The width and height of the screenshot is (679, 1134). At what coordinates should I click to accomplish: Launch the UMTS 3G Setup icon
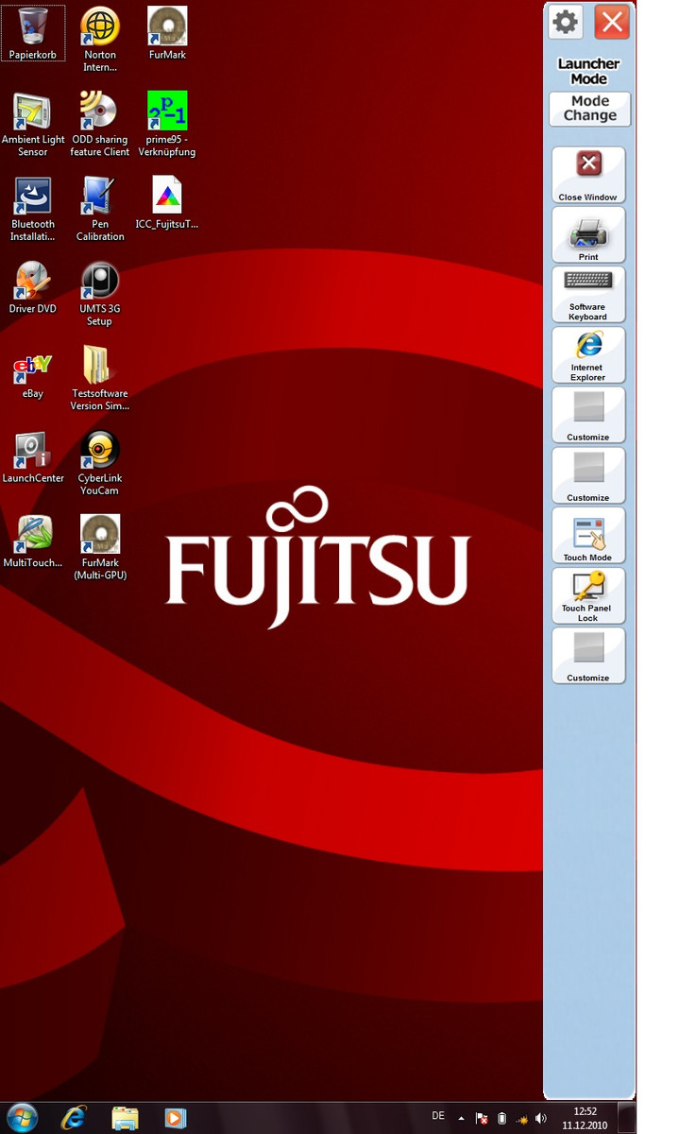click(100, 294)
